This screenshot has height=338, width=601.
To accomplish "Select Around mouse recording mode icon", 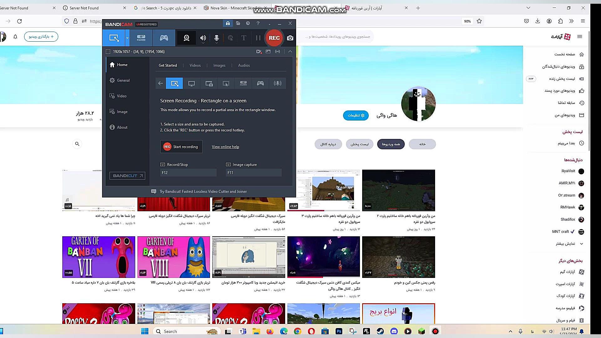I will point(226,83).
